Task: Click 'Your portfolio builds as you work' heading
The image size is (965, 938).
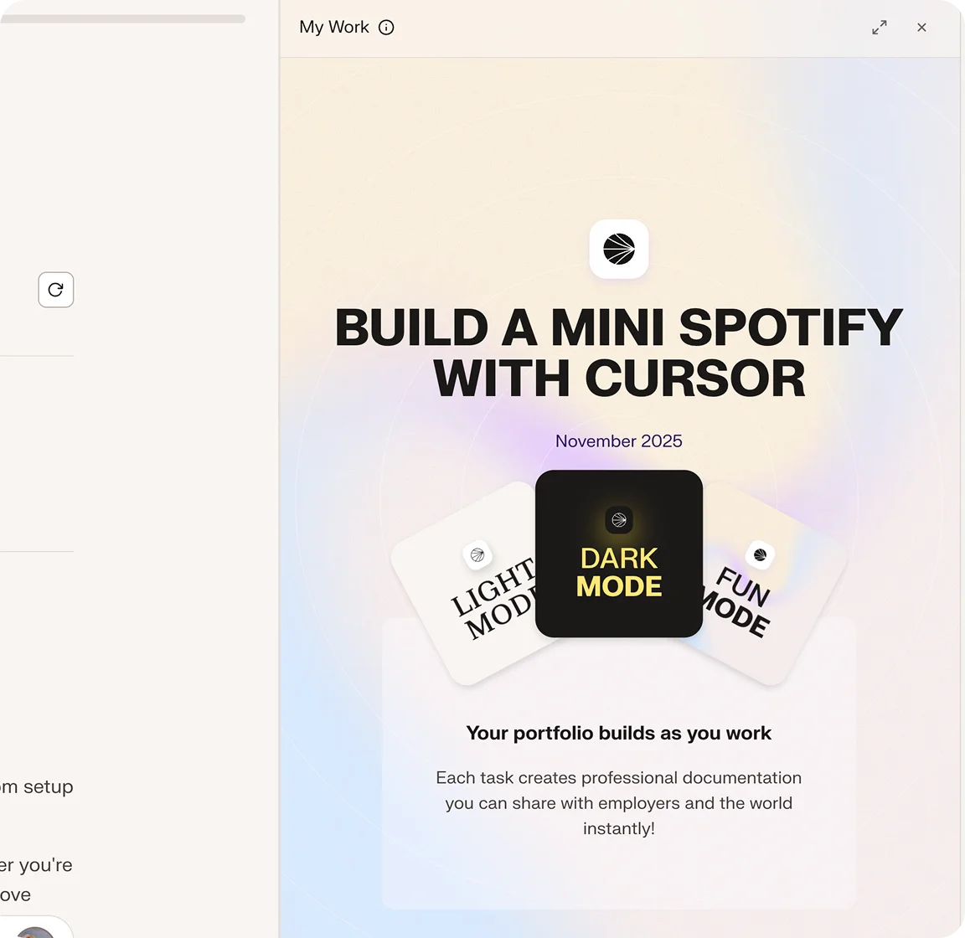Action: (x=618, y=733)
